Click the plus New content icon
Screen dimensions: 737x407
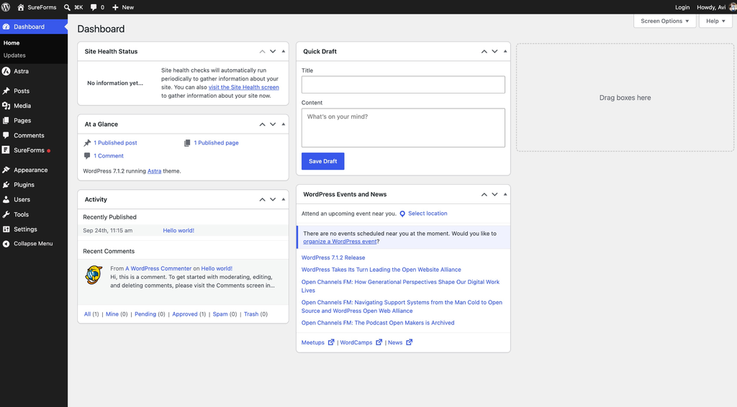(115, 7)
